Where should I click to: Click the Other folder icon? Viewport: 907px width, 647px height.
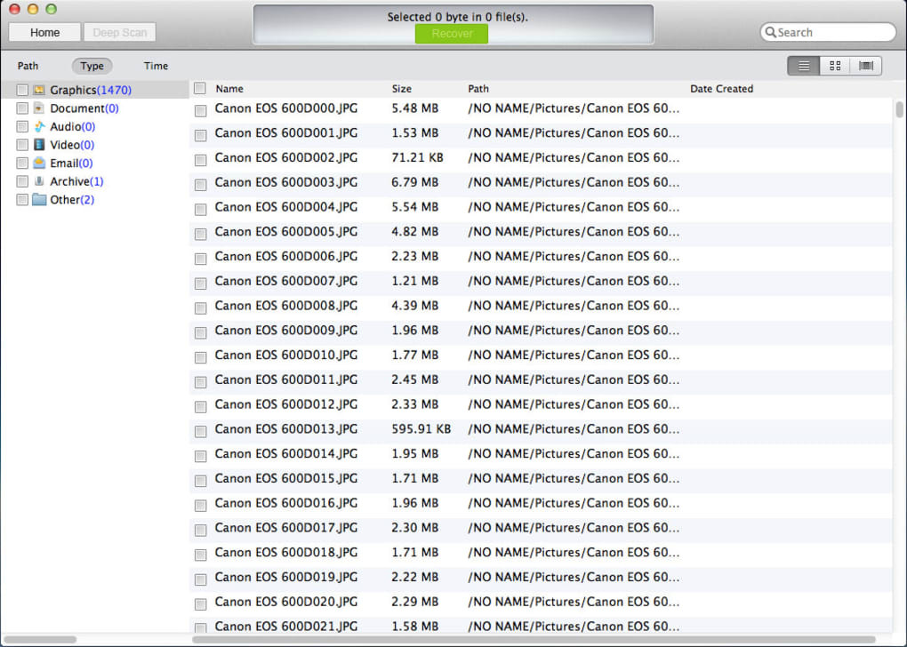coord(39,199)
